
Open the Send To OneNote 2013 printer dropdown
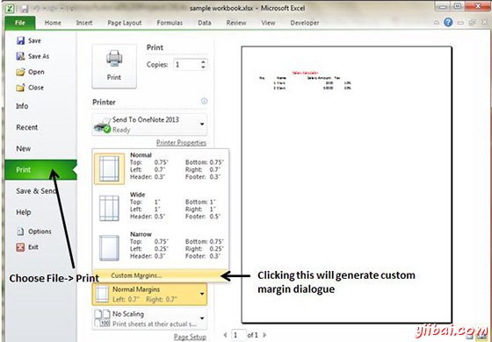[149, 125]
